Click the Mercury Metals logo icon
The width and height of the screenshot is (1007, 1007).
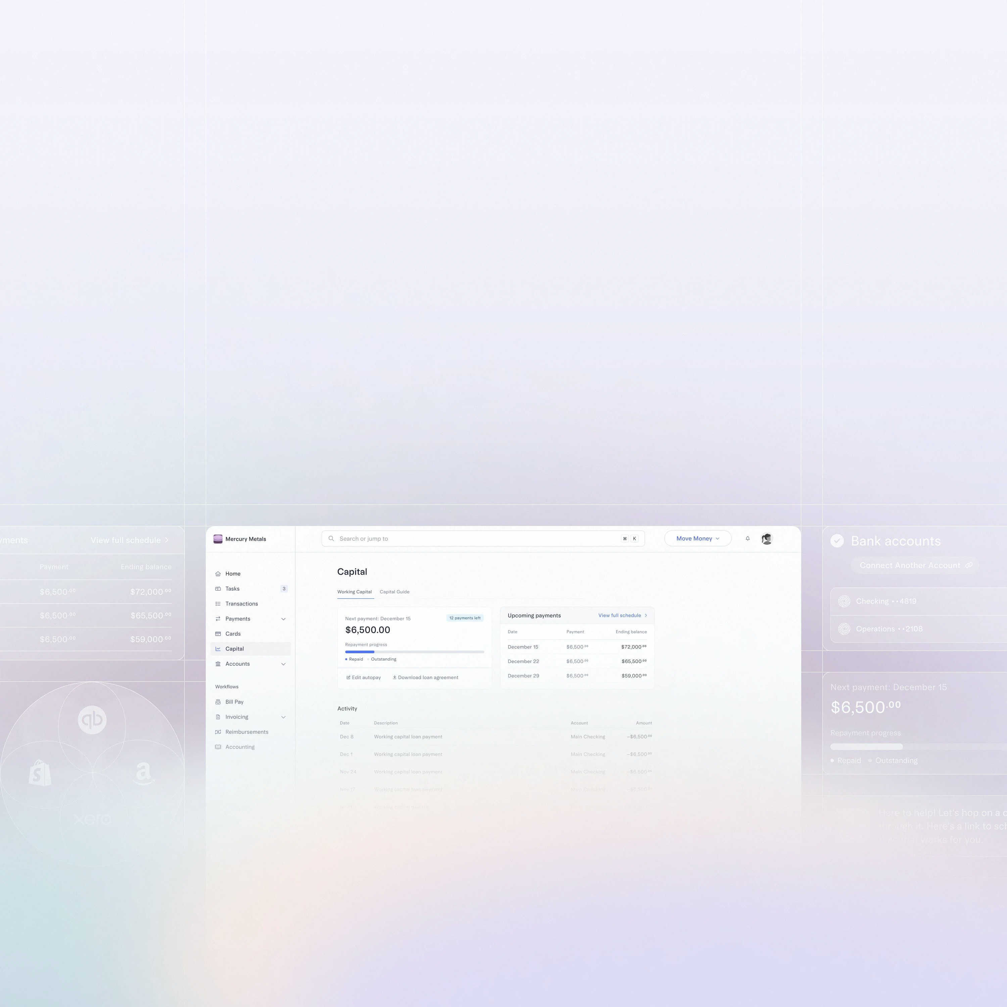pos(218,539)
